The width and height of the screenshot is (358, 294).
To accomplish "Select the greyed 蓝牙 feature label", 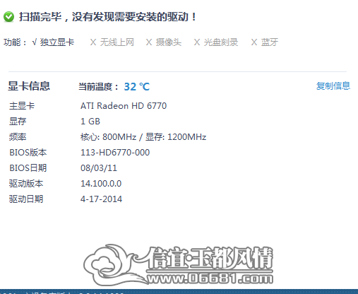I will coord(270,42).
